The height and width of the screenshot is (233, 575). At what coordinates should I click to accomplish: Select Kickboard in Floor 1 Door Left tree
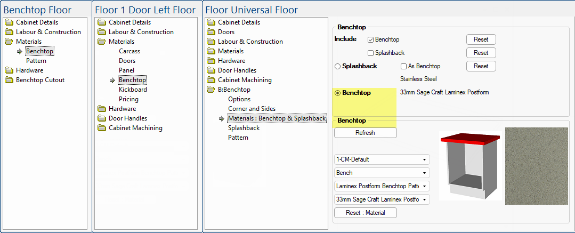click(x=133, y=90)
